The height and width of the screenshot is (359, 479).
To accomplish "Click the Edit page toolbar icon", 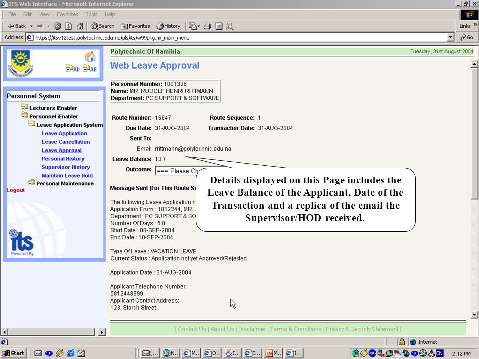I will 219,26.
